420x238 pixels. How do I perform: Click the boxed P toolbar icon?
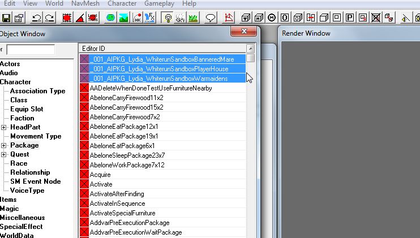(x=350, y=18)
